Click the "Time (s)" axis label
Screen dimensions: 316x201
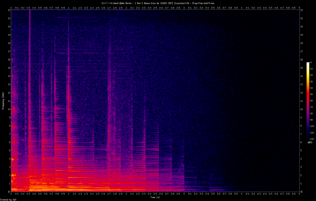(x=155, y=197)
